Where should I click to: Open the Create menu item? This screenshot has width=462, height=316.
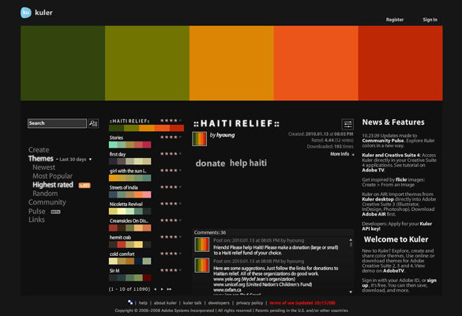(39, 150)
